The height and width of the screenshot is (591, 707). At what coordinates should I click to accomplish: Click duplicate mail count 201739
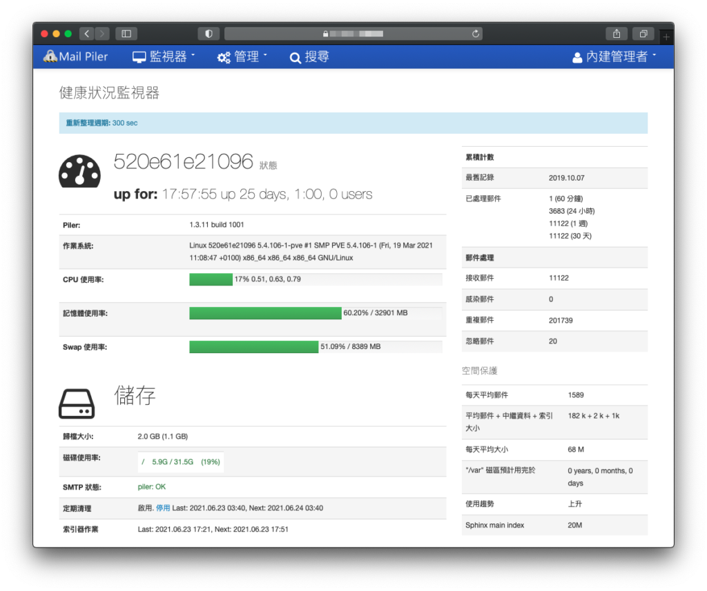click(561, 320)
